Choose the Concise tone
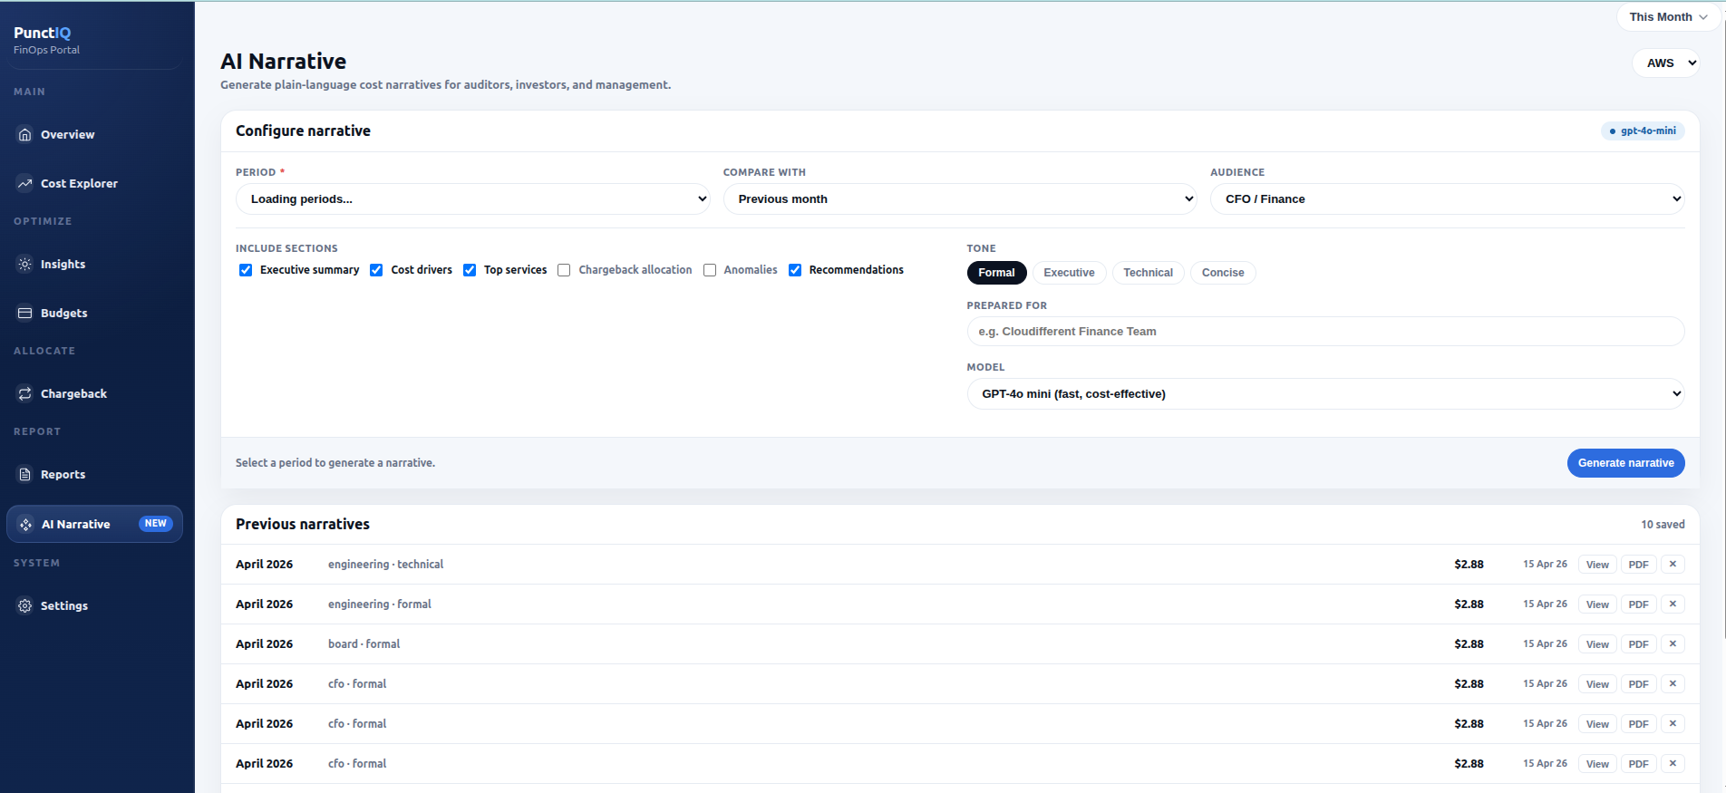The width and height of the screenshot is (1726, 793). tap(1223, 273)
